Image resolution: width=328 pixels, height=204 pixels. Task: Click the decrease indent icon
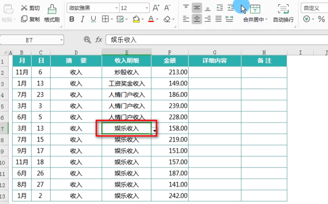[220, 8]
